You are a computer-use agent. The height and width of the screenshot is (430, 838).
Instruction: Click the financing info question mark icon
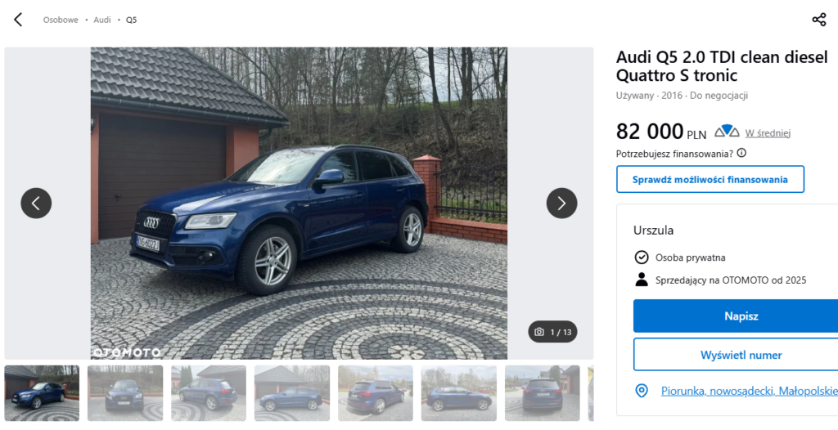(x=741, y=154)
